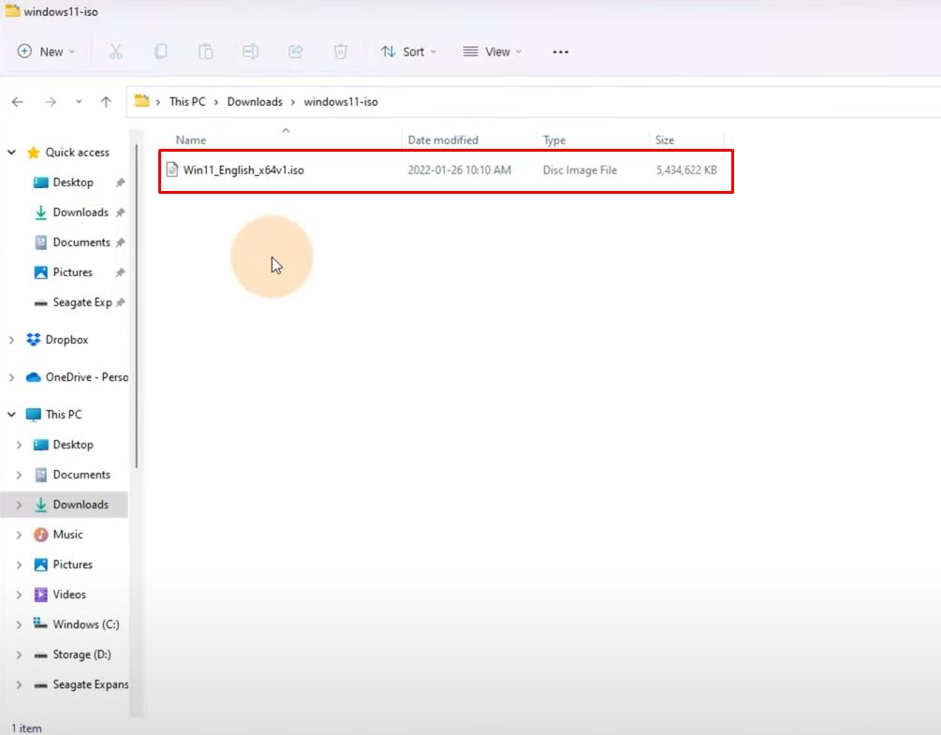The width and height of the screenshot is (941, 735).
Task: Collapse the Quick access section
Action: pyautogui.click(x=11, y=152)
